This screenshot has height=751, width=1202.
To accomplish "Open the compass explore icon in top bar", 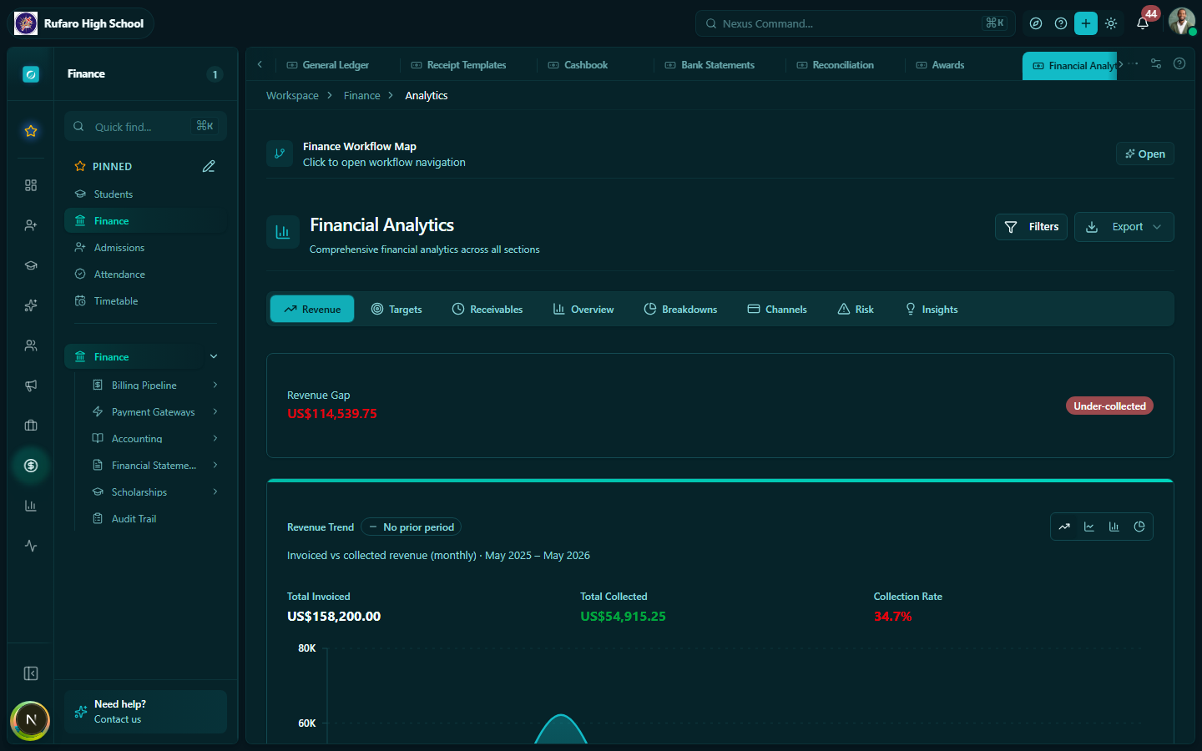I will (x=1036, y=23).
